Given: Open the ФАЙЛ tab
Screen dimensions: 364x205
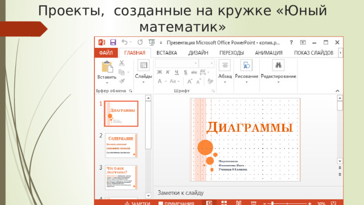Looking at the screenshot, I should pos(106,53).
